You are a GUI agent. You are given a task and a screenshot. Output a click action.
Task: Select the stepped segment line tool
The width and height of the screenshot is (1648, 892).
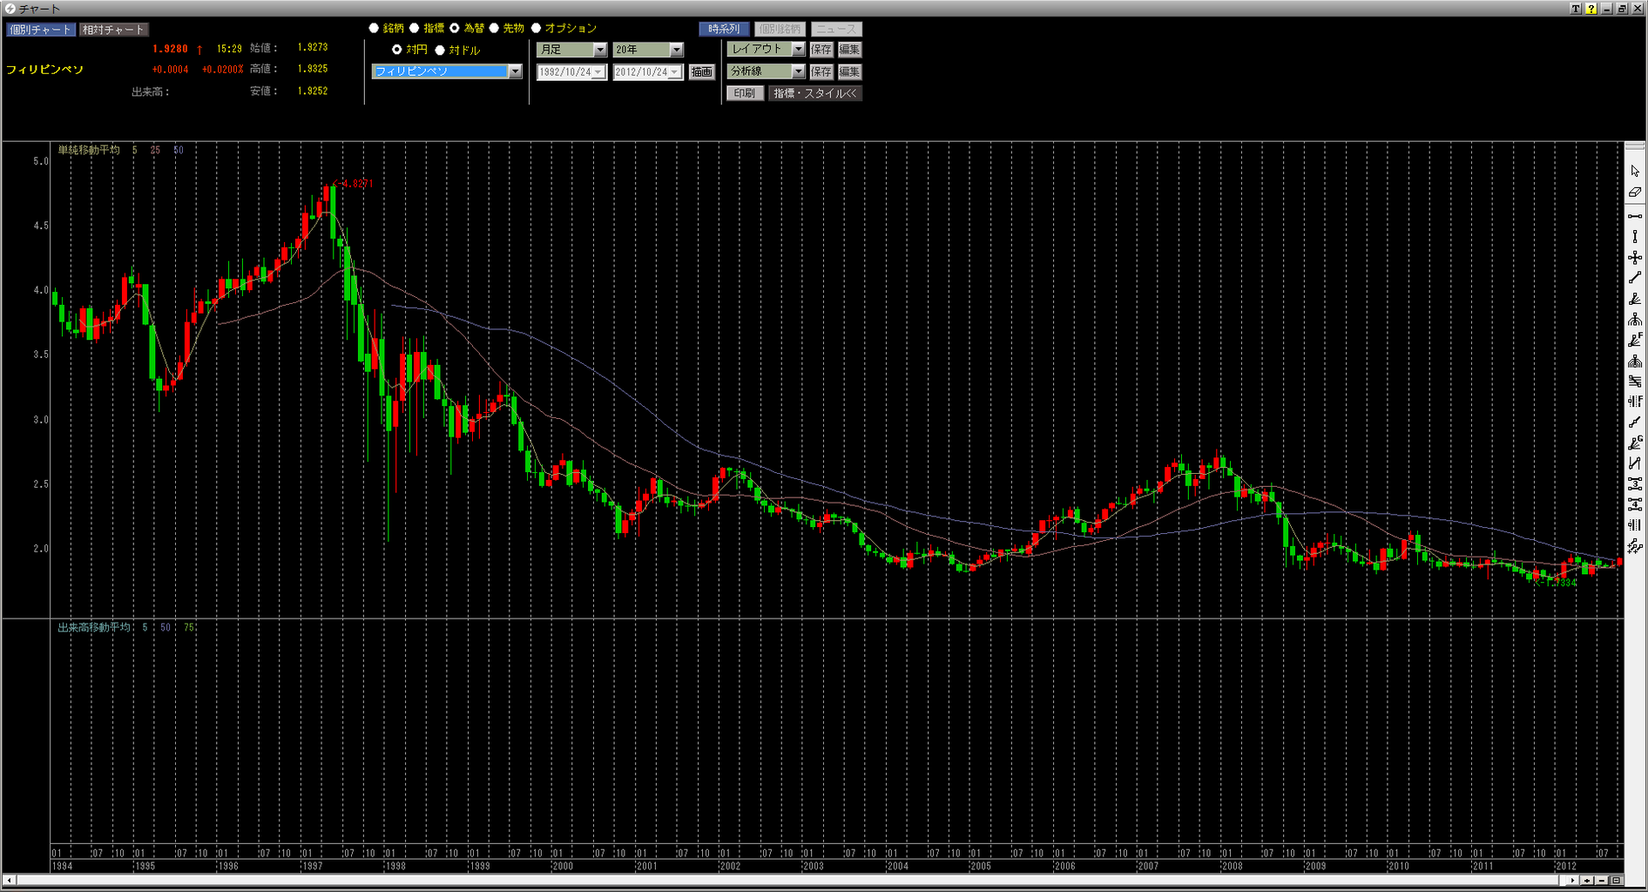point(1635,422)
